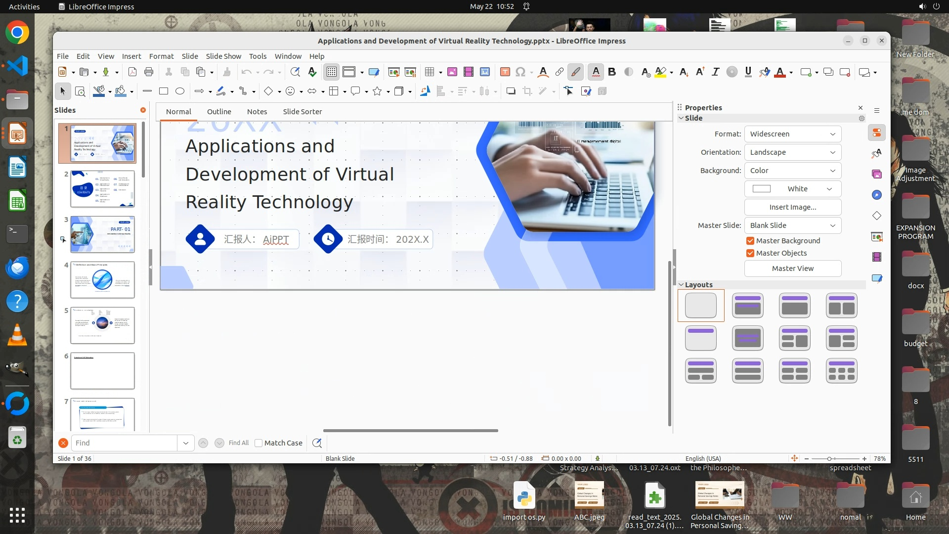Click the Display Grid toolbar icon

(331, 72)
